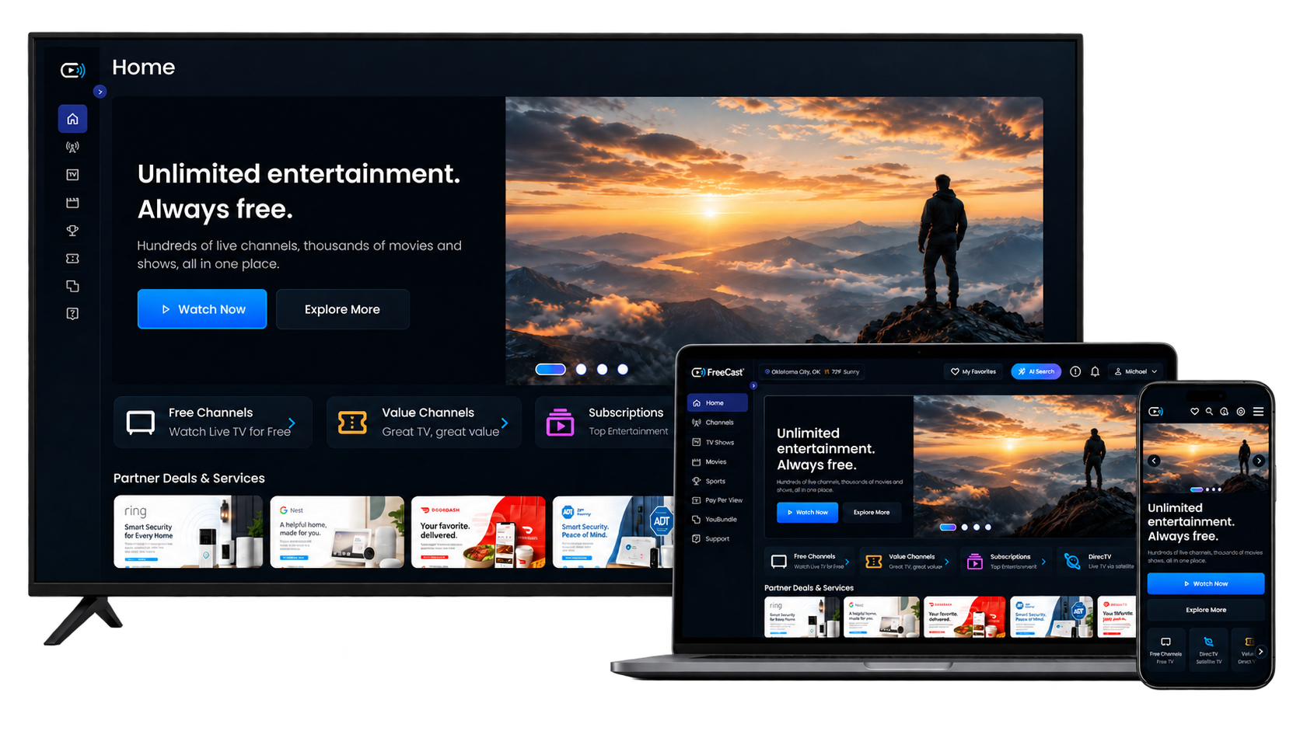Select YouBundle in the laptop sidebar
This screenshot has width=1300, height=731.
717,519
